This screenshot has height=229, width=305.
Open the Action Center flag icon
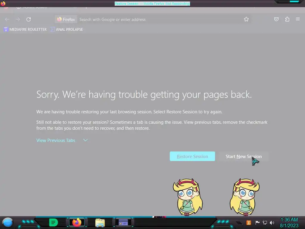pos(257,222)
